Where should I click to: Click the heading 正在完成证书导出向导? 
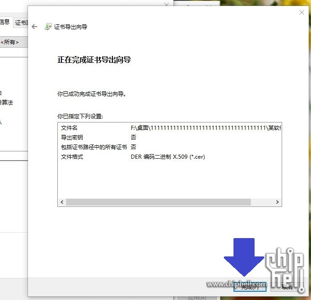click(94, 60)
